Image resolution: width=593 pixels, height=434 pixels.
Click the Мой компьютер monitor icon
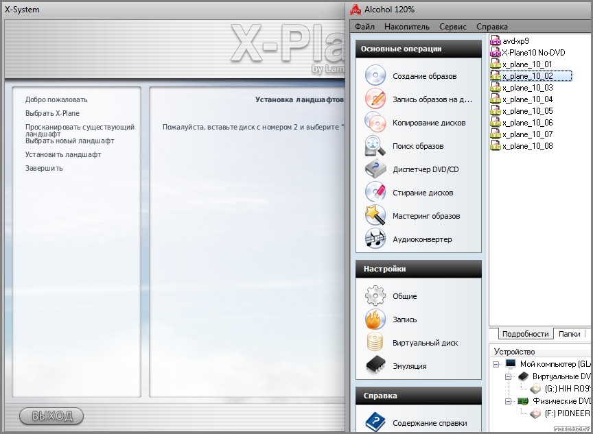(x=511, y=364)
